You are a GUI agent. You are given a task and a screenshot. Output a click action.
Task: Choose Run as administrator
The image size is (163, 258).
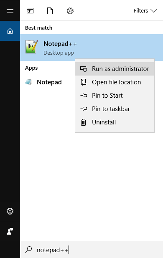(x=115, y=69)
